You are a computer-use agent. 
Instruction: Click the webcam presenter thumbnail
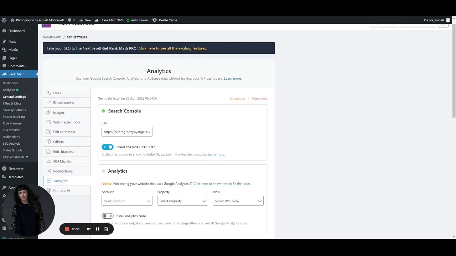point(28,210)
